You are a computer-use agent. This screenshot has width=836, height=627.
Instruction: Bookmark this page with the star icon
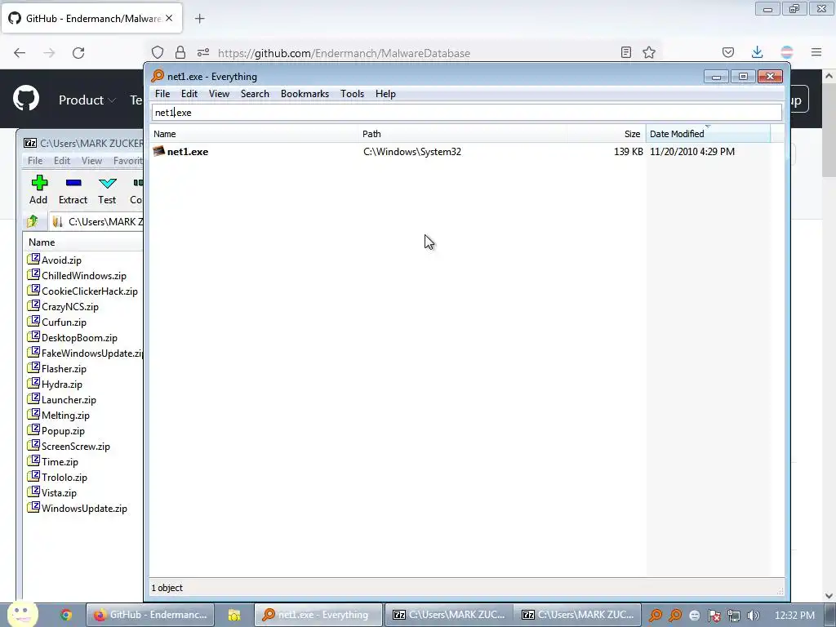(x=649, y=52)
